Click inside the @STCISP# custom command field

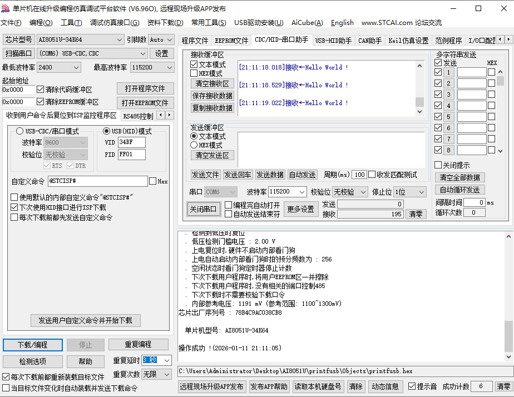tap(97, 181)
